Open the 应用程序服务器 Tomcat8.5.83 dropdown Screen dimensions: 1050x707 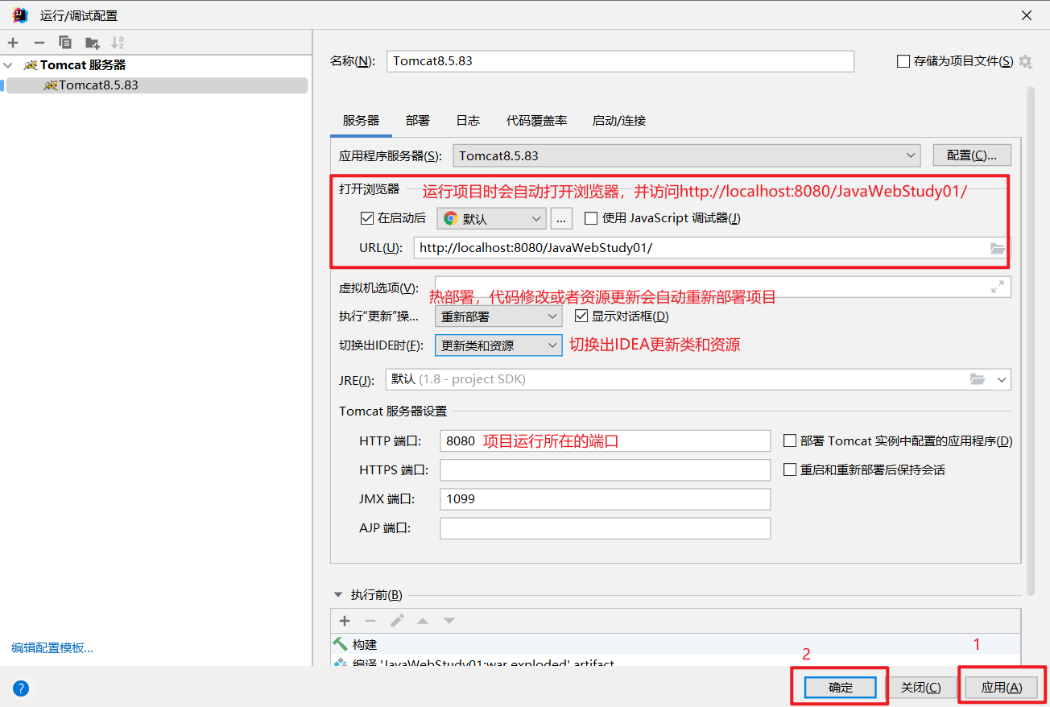coord(687,155)
